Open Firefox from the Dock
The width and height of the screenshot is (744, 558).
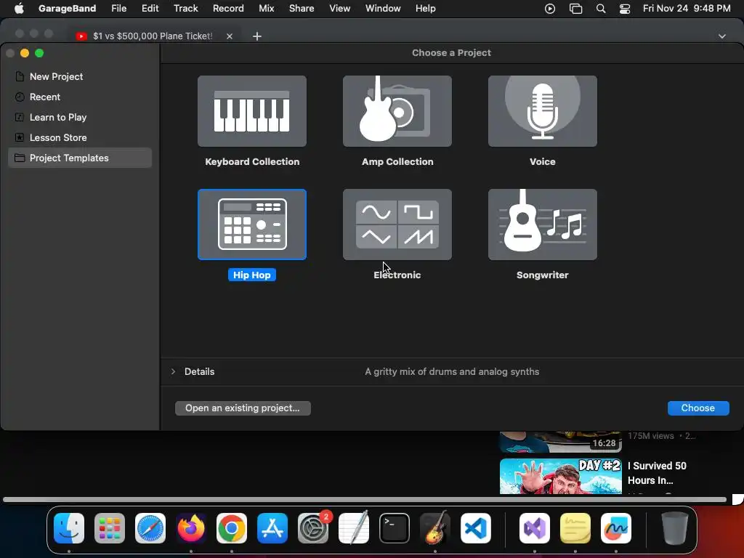point(191,528)
